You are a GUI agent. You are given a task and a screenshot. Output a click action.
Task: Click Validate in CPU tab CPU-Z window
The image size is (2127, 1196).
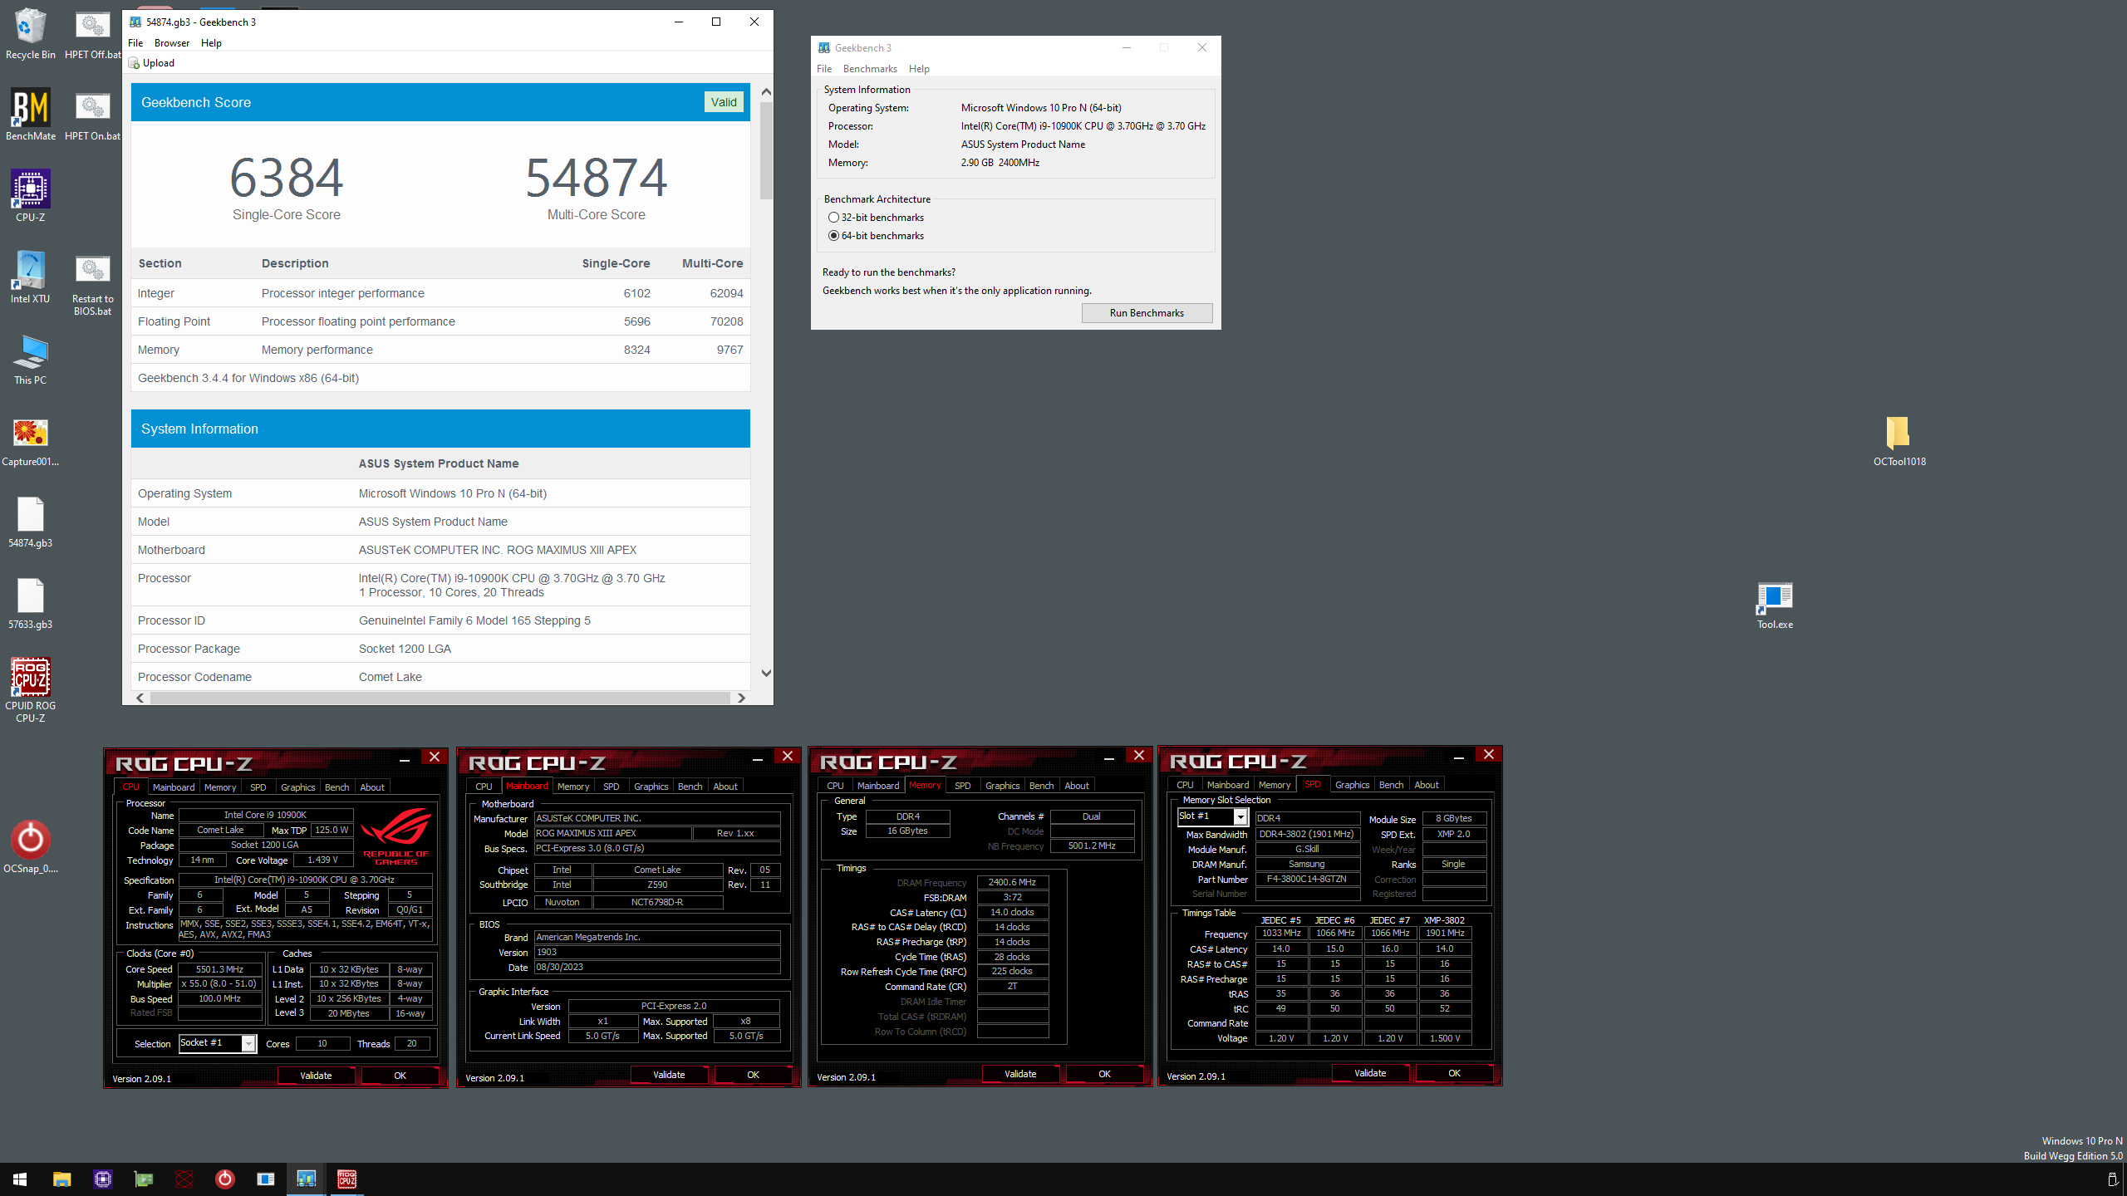316,1076
